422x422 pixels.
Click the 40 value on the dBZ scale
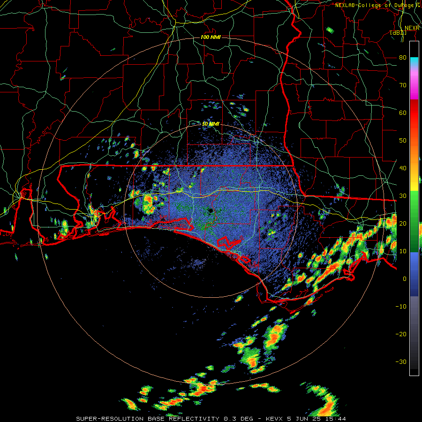point(403,168)
